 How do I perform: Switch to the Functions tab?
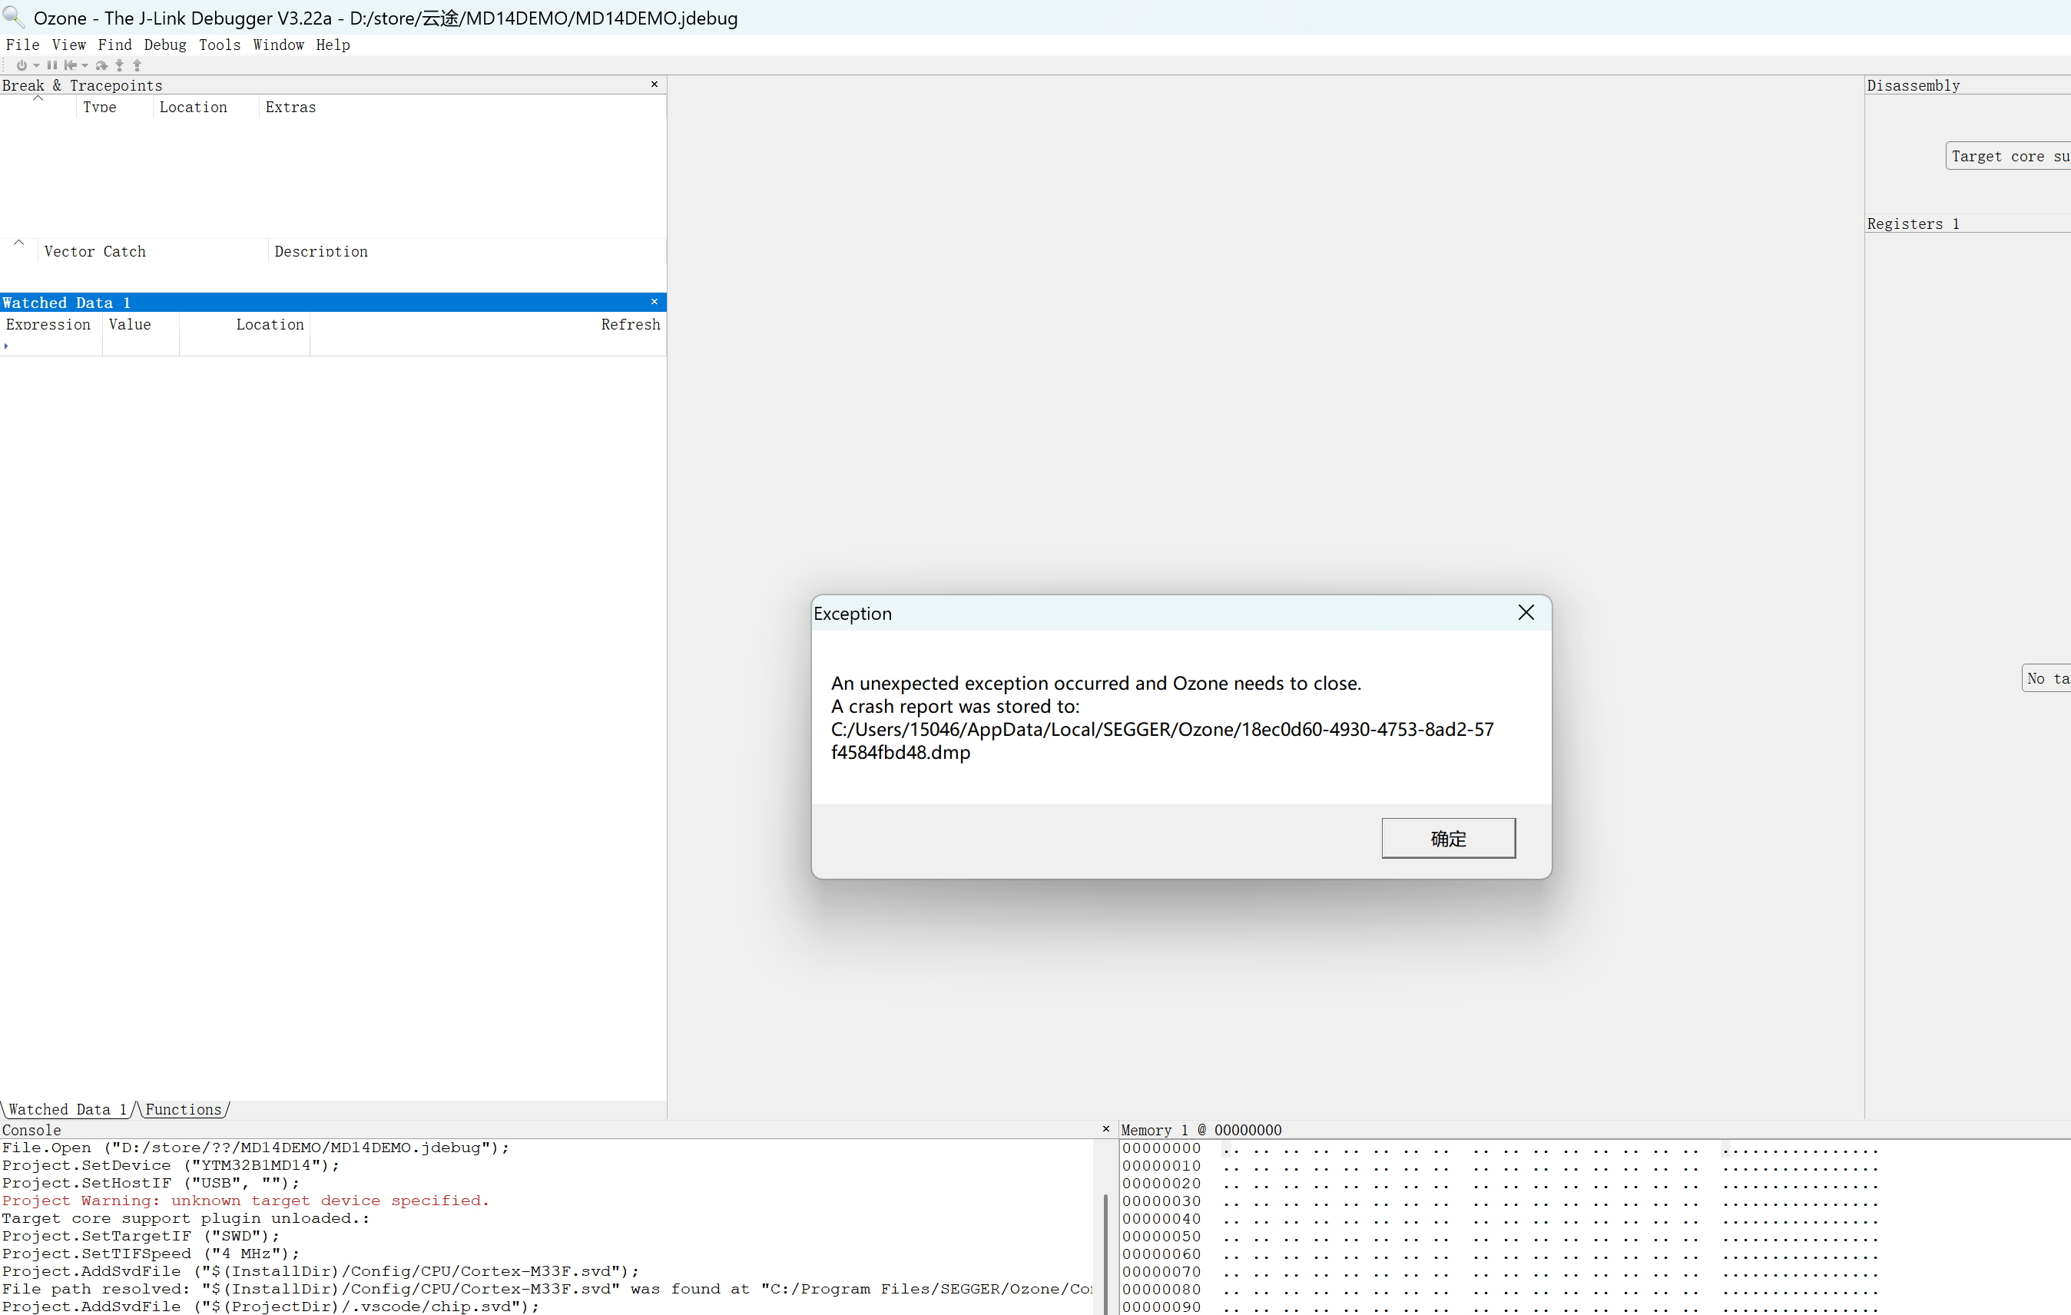[183, 1109]
